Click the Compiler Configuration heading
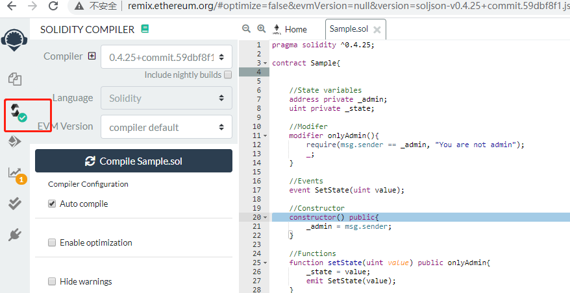The image size is (570, 293). (88, 184)
